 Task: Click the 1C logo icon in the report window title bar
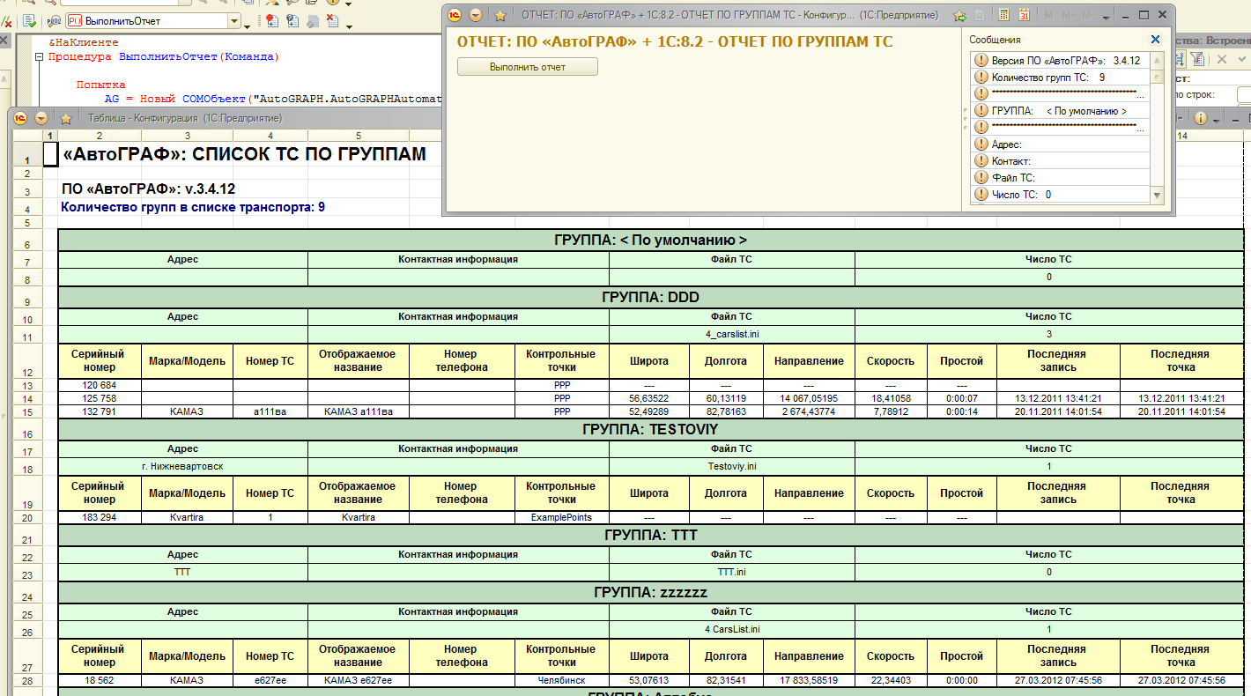(x=455, y=15)
